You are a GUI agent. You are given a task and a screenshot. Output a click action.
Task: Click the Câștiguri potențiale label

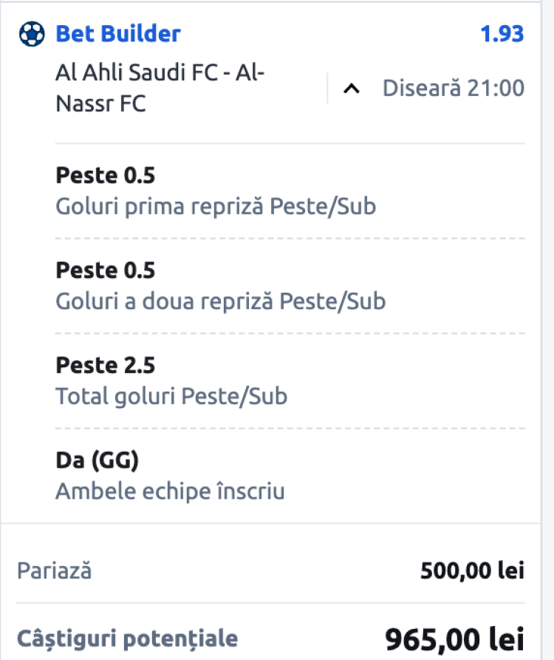tap(127, 638)
